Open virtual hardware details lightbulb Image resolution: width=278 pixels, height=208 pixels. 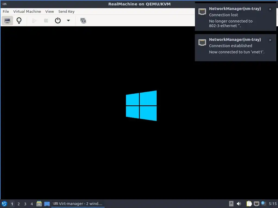(19, 21)
